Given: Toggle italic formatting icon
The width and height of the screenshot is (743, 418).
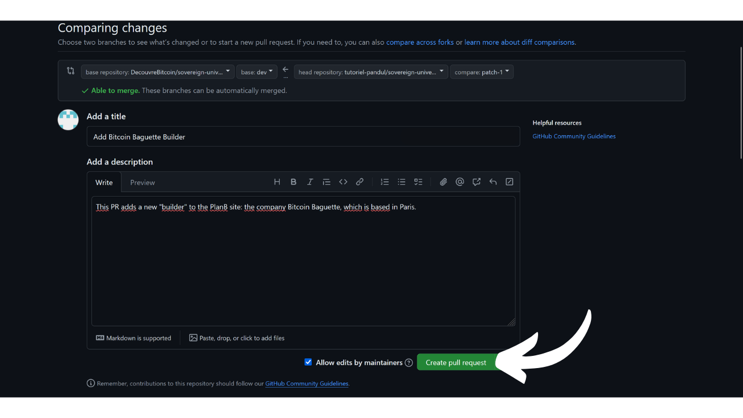Looking at the screenshot, I should click(x=310, y=182).
